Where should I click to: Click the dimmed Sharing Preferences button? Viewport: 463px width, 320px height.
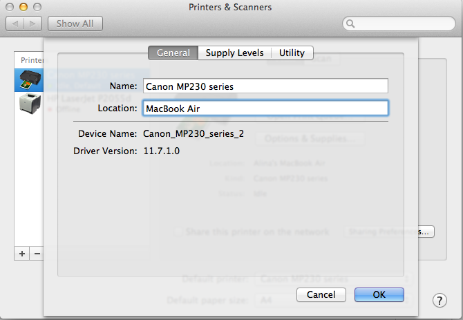pyautogui.click(x=388, y=232)
